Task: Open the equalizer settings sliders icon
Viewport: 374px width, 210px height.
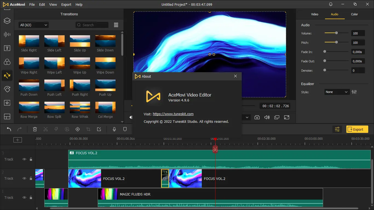Action: tap(354, 92)
